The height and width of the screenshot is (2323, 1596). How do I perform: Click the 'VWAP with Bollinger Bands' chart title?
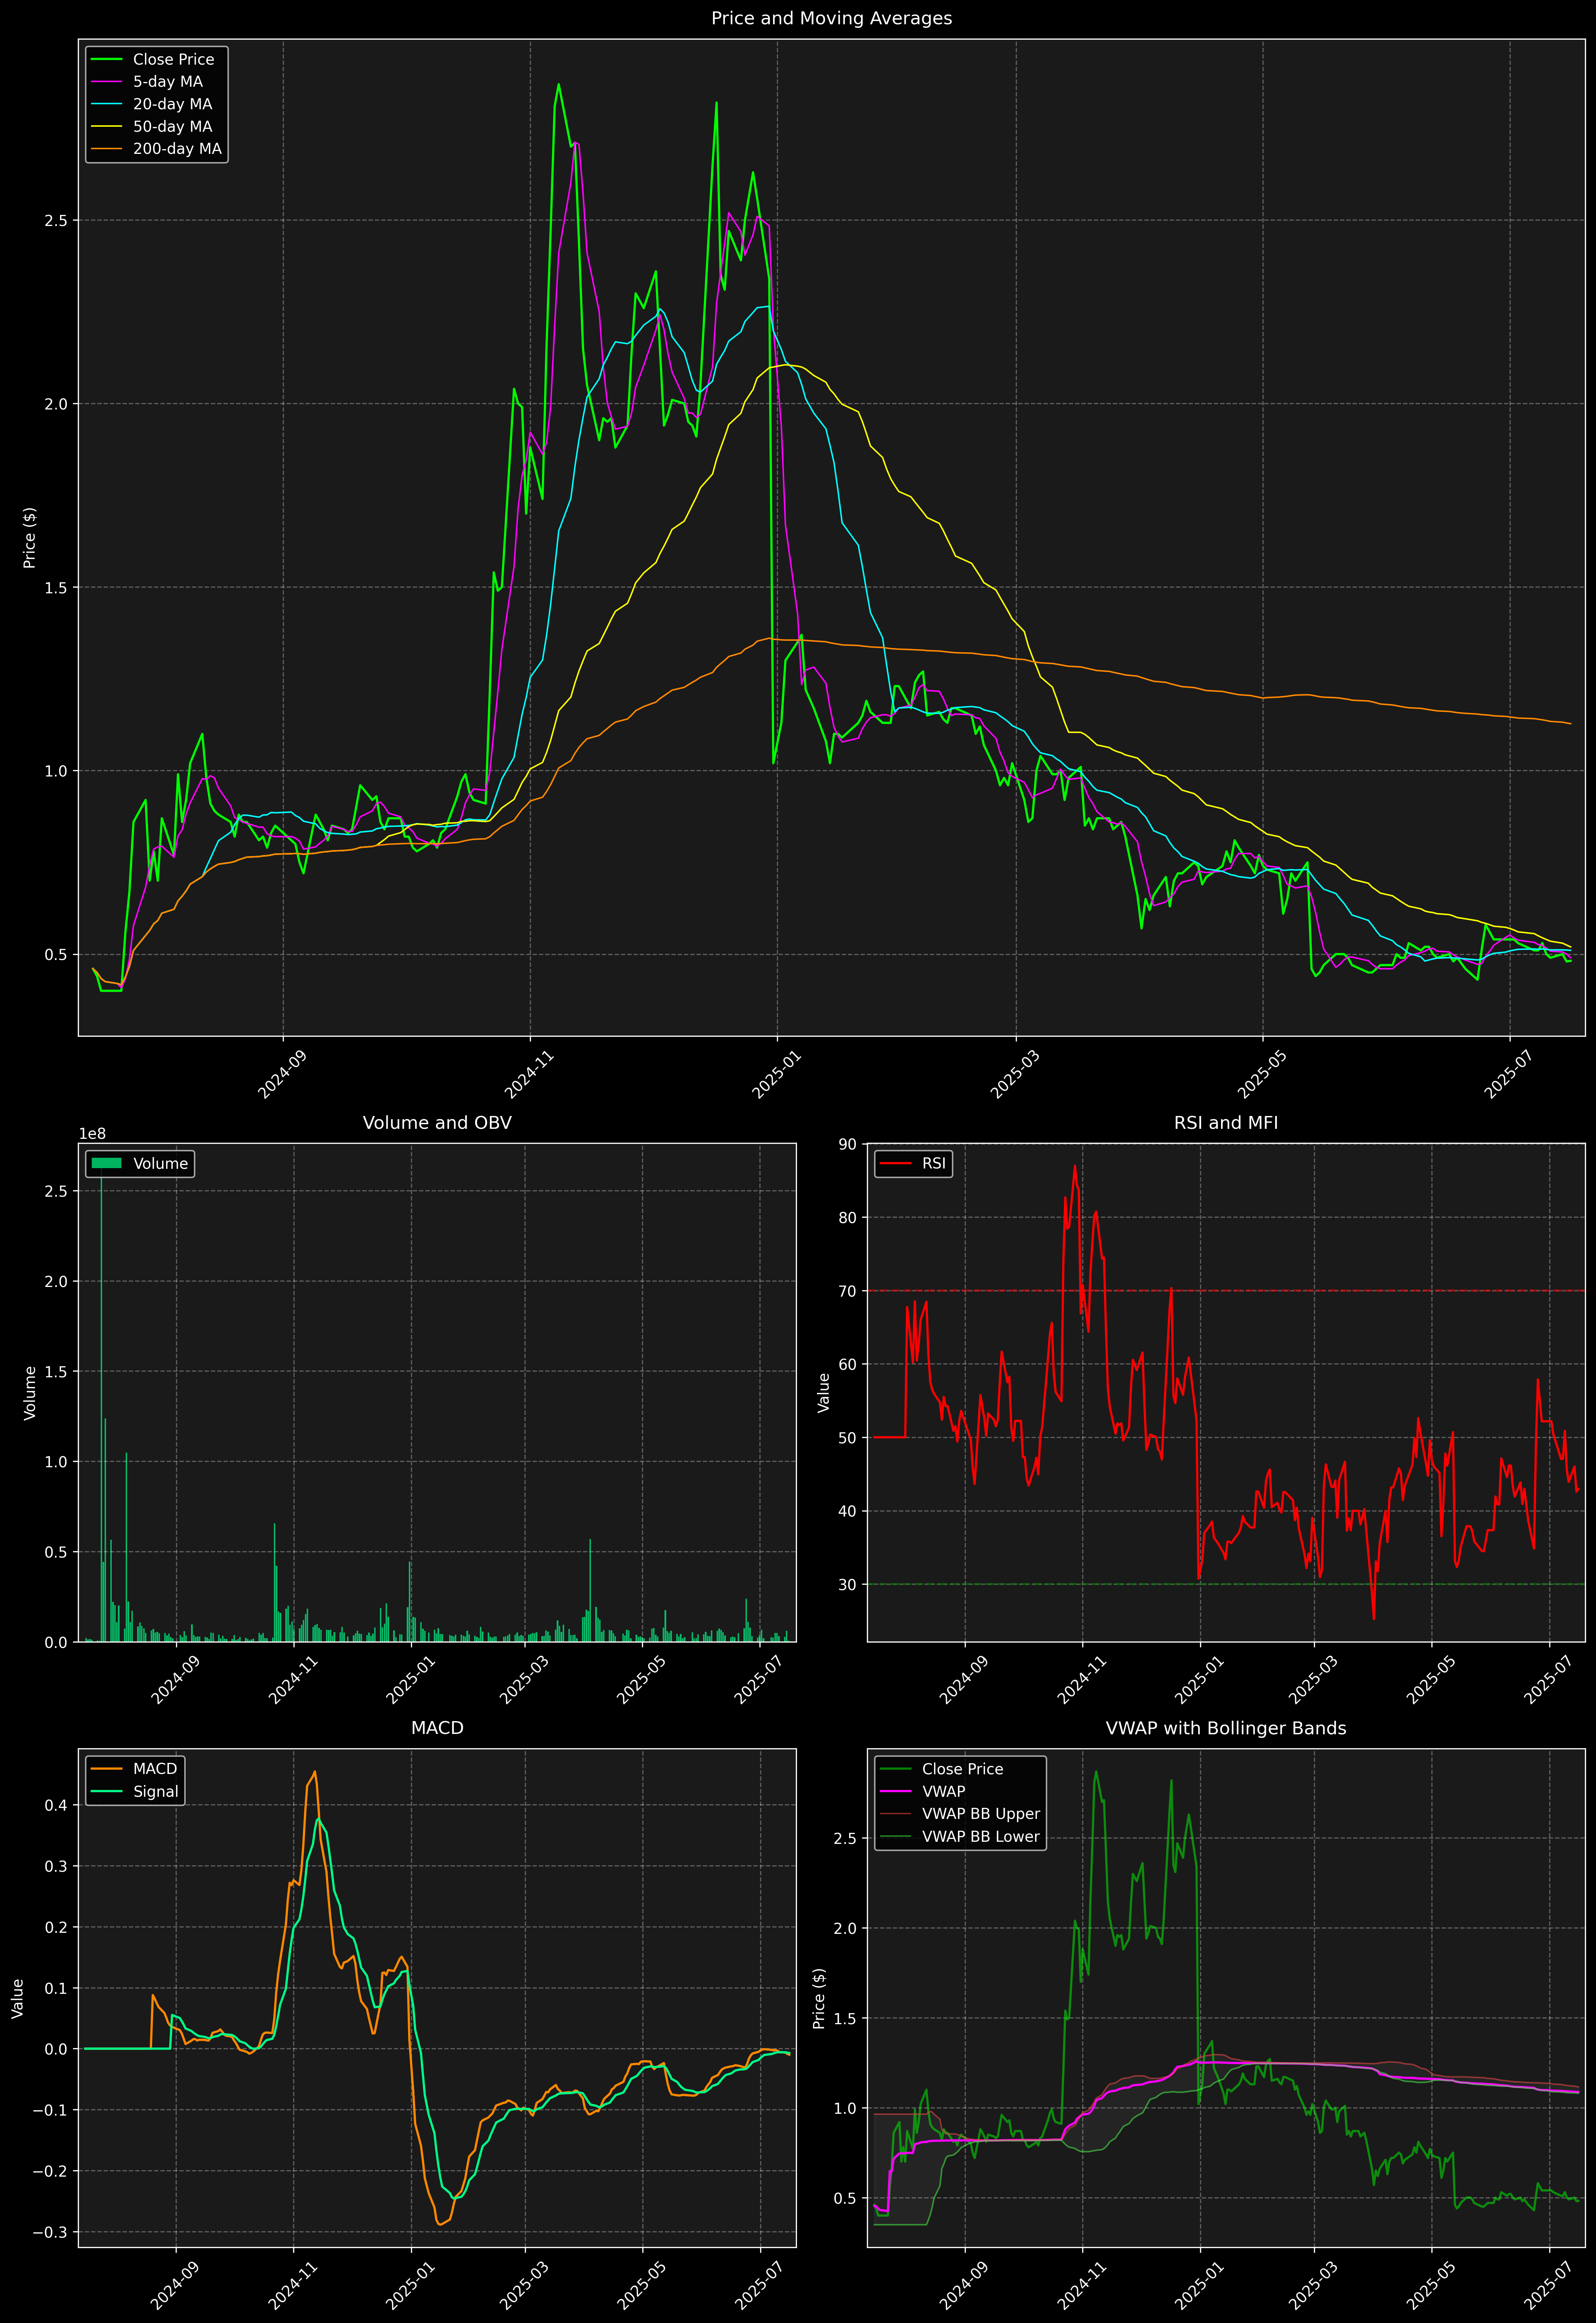1226,1728
